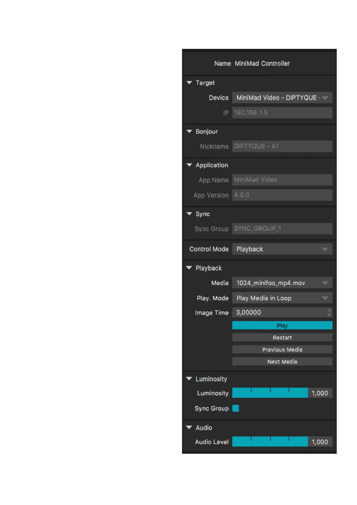Collapse the Playback section triangle
Screen dimensions: 357x505
189,268
